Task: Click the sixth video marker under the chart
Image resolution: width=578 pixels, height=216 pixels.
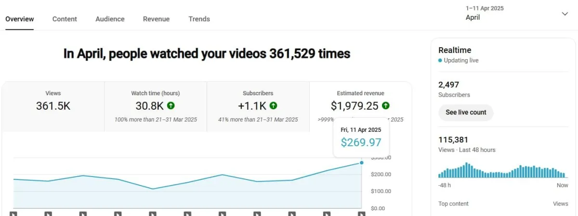Action: coord(188,213)
